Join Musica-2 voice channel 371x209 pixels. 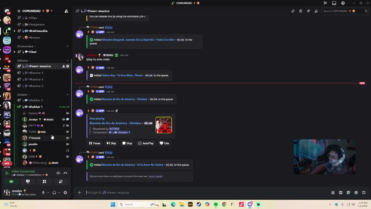[43, 79]
